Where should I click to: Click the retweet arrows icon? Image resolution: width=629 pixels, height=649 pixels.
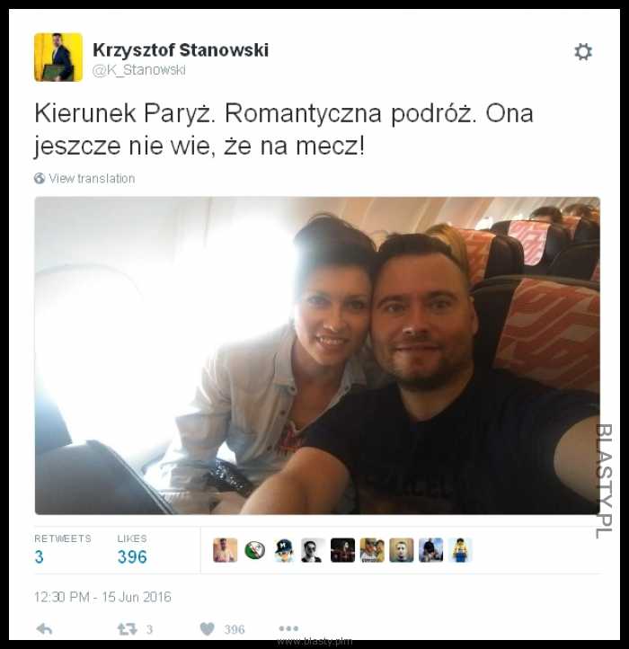(x=127, y=629)
